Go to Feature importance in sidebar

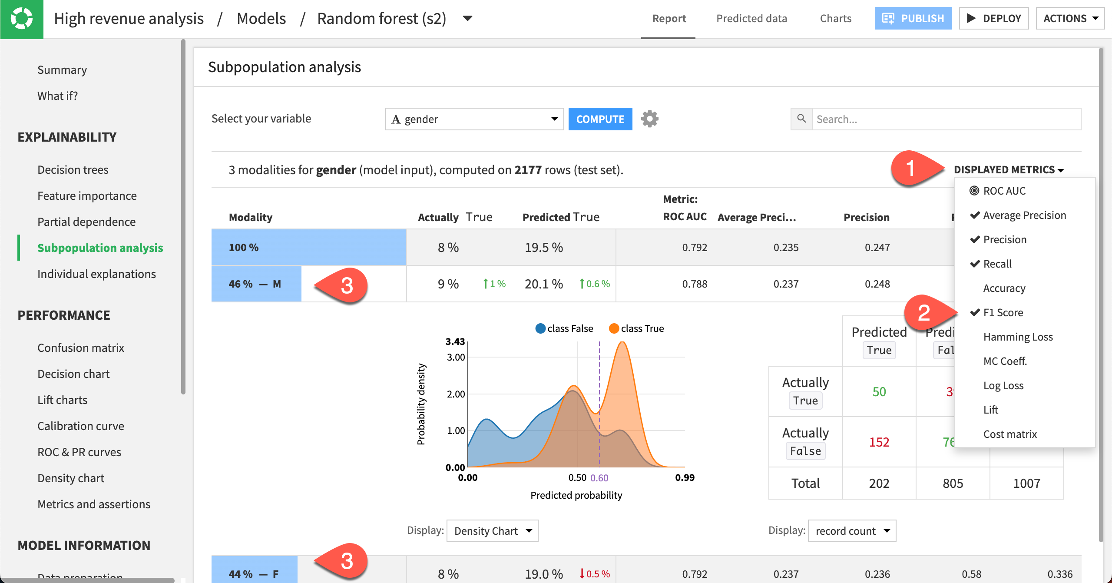pos(87,196)
